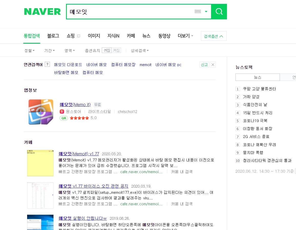296x230 pixels.
Task: Open the Windows desktop thumbnail
Action: pos(40,222)
